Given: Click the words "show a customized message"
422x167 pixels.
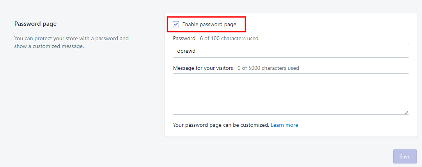Looking at the screenshot, I should 49,46.
